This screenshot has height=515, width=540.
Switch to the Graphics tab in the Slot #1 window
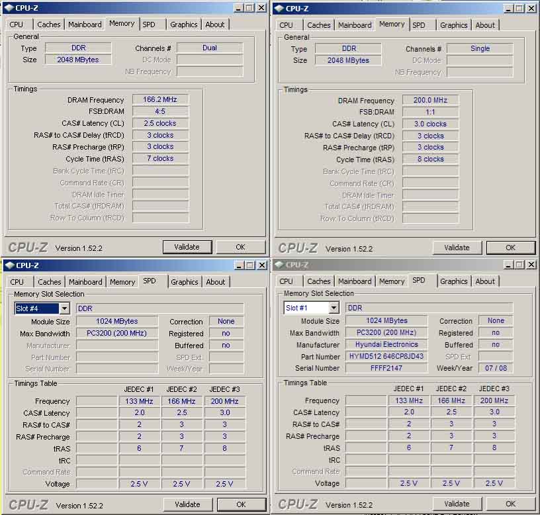[453, 281]
